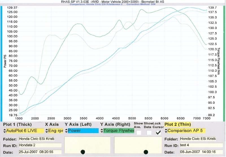Image resolution: width=226 pixels, height=157 pixels.
Task: Click the black dot in the left blank panel
Action: 83,152
